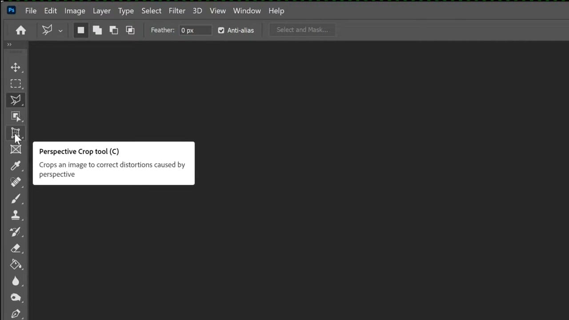Click the Select and Mask button

point(302,30)
